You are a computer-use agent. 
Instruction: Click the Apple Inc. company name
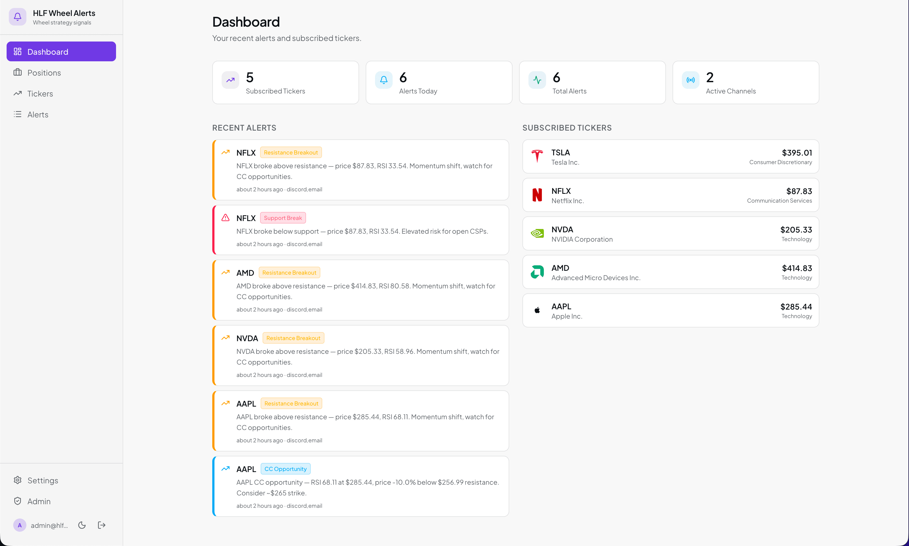566,316
